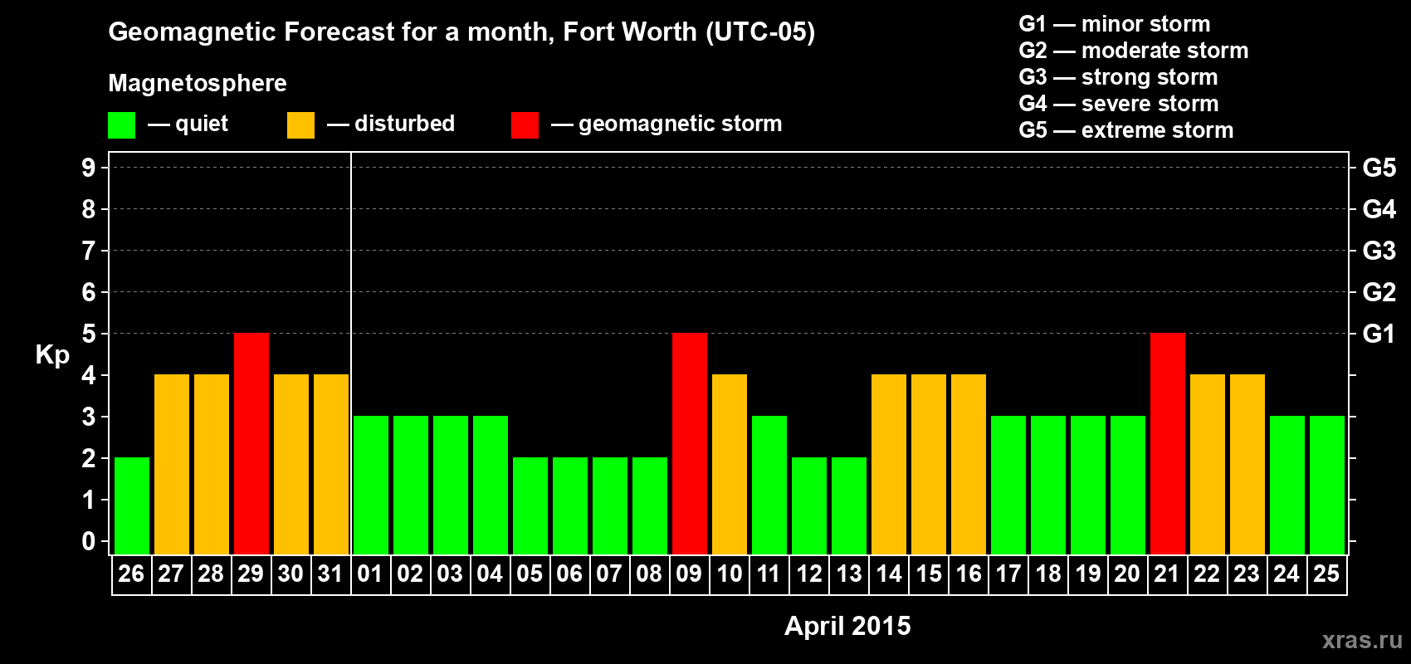Click the red geomagnetic storm legend swatch

click(525, 125)
